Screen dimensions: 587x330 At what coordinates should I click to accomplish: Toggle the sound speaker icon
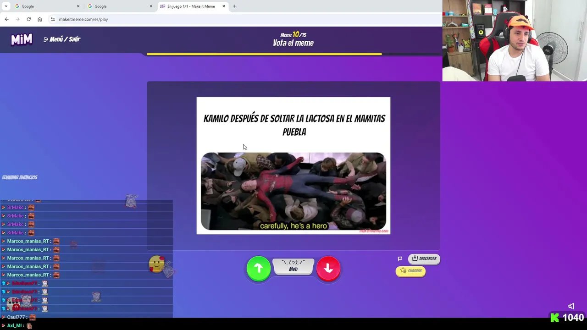coord(571,306)
